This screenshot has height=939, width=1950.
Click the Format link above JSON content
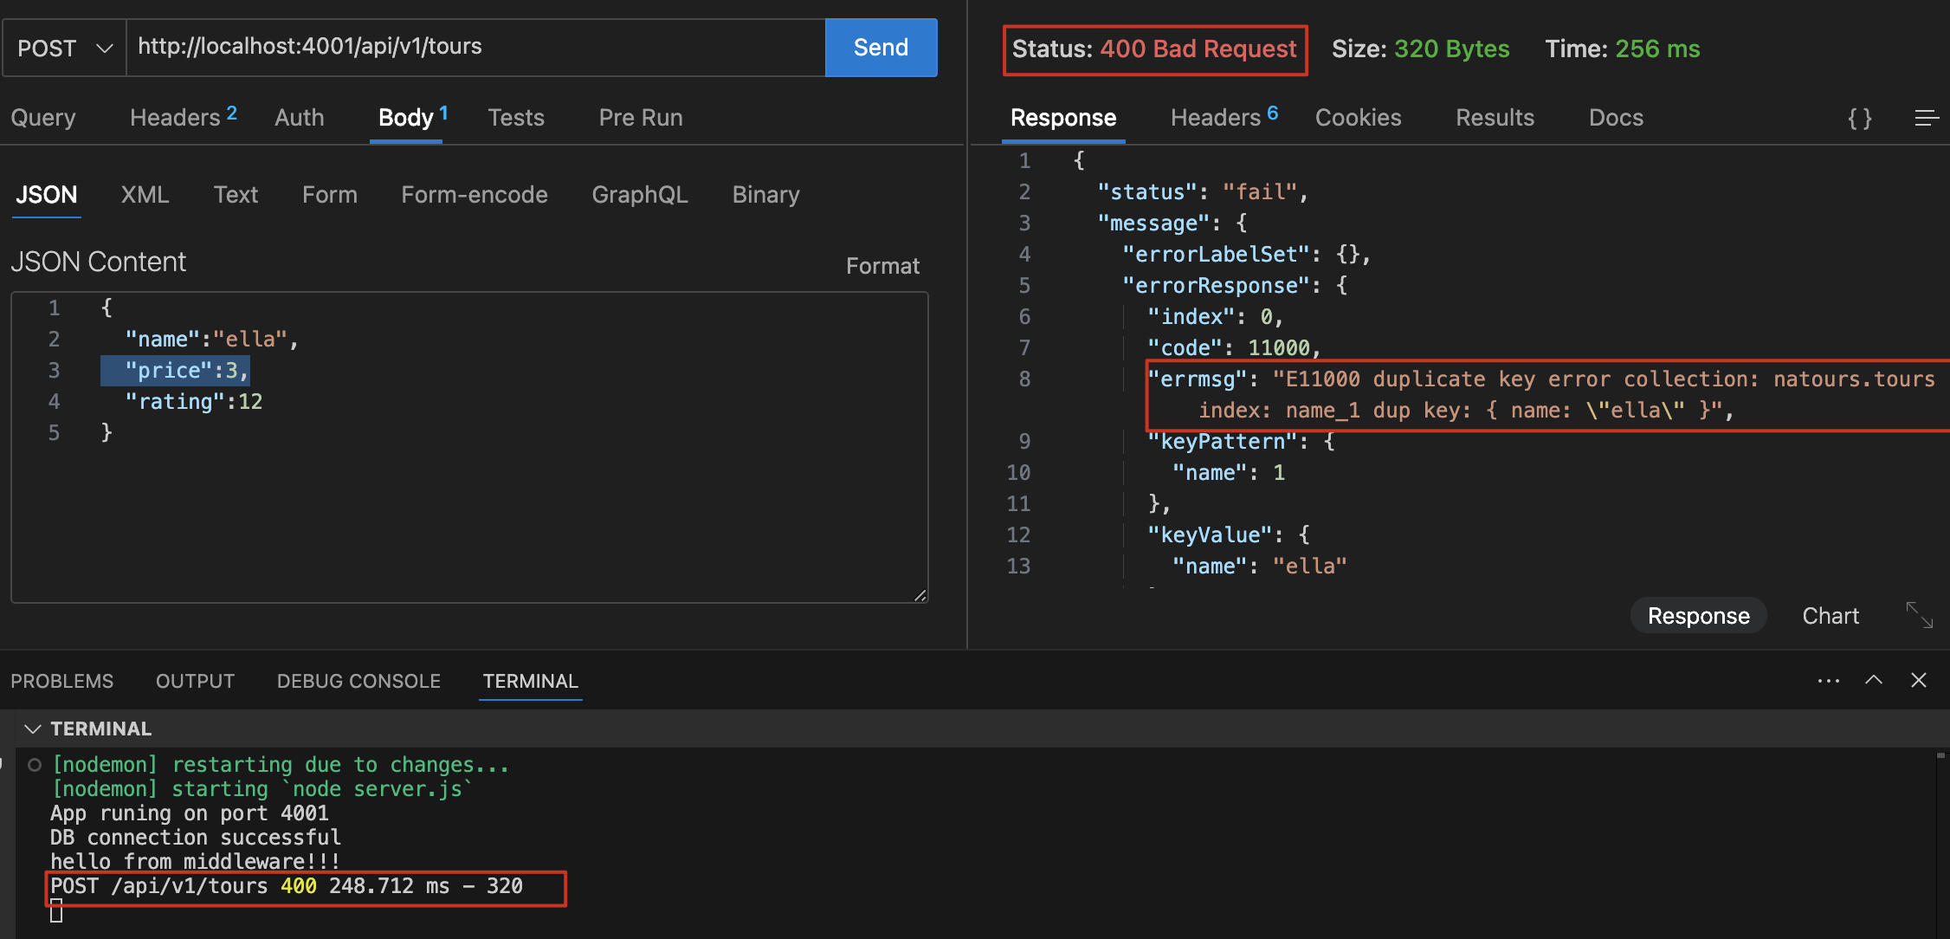(x=881, y=266)
